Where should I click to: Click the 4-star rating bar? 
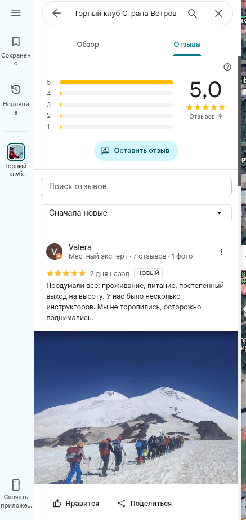point(116,94)
